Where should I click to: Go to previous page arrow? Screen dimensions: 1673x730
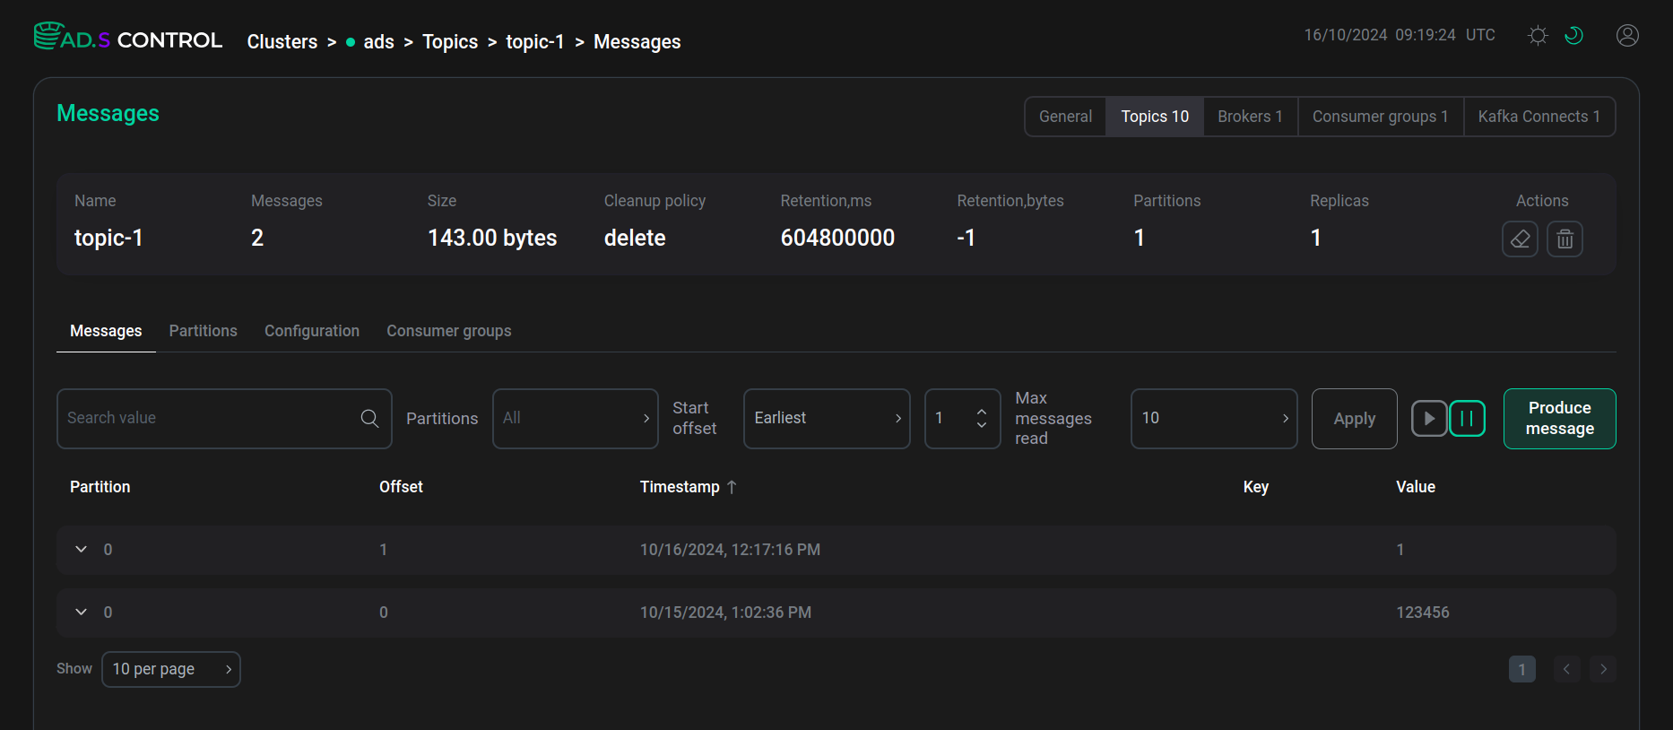(x=1566, y=669)
